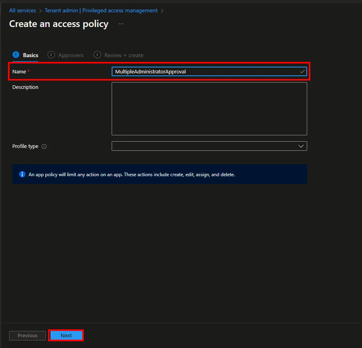Click the green checkmark in the Name field

[302, 71]
